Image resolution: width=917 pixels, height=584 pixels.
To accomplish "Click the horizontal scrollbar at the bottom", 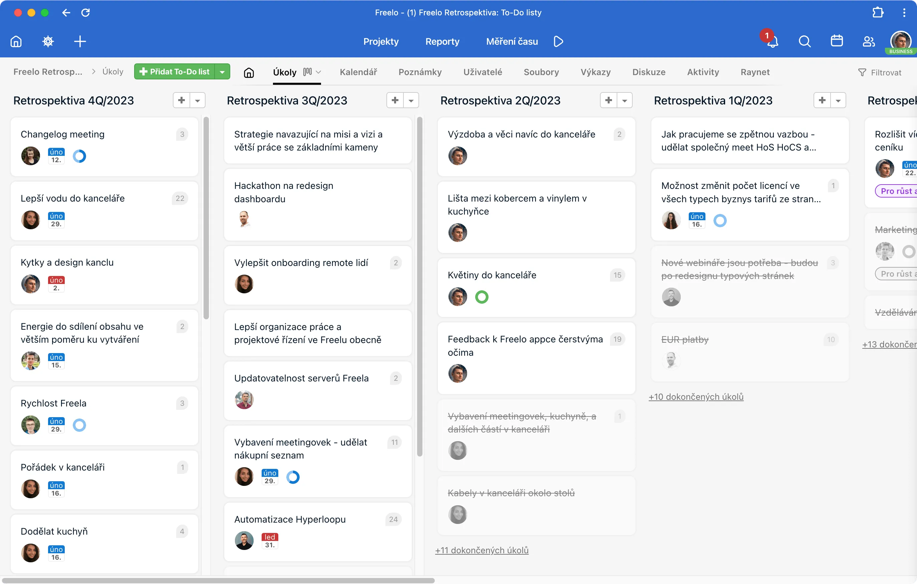I will click(x=218, y=580).
